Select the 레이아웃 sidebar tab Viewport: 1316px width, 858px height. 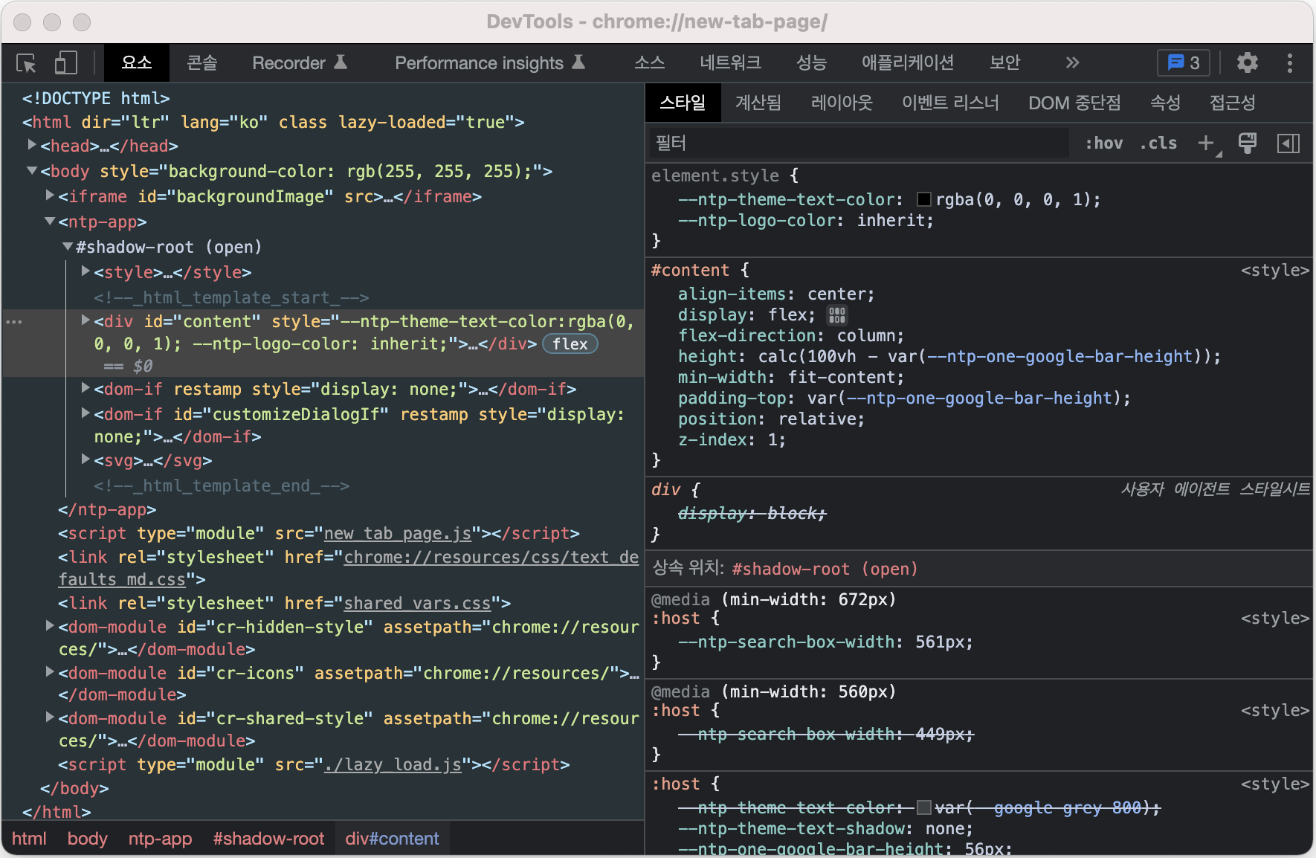click(842, 103)
